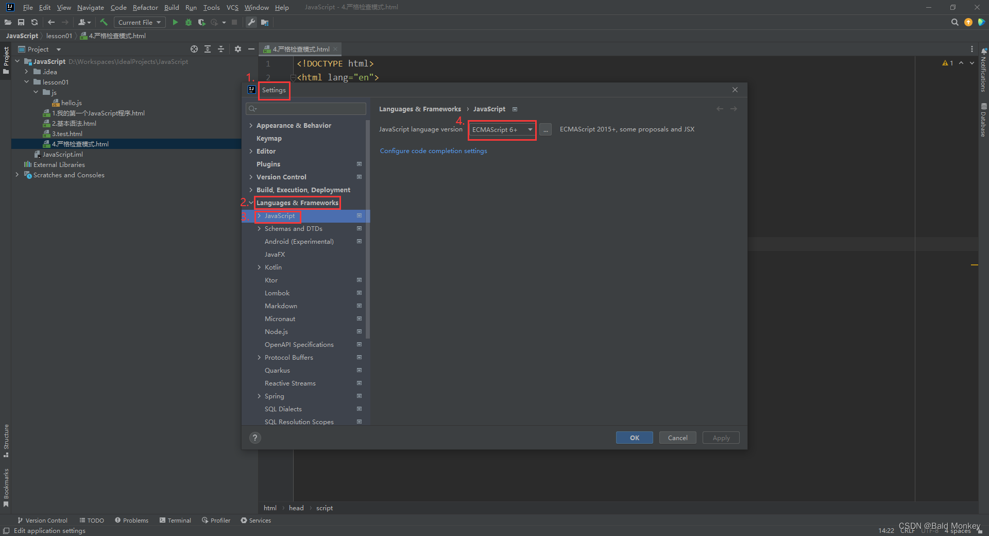Screen dimensions: 989x536
Task: Open the File menu
Action: pos(28,7)
